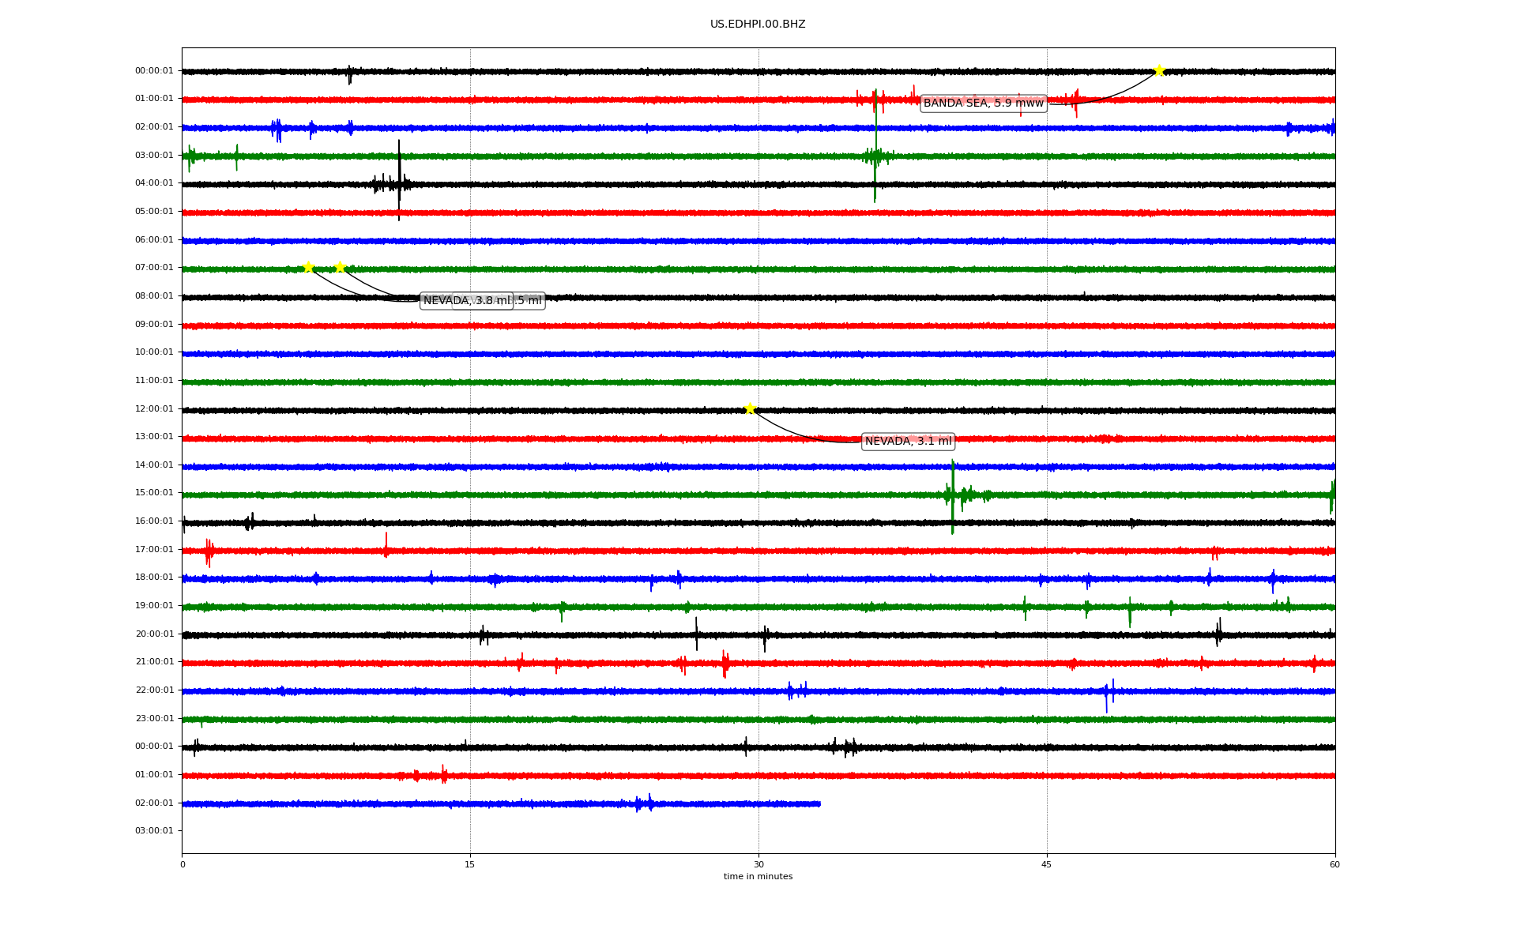Click the 60 tick on the minutes axis
Viewport: 1517px width, 948px height.
pyautogui.click(x=1334, y=865)
